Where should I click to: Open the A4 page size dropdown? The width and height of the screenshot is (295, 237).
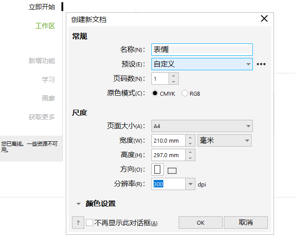[202, 126]
